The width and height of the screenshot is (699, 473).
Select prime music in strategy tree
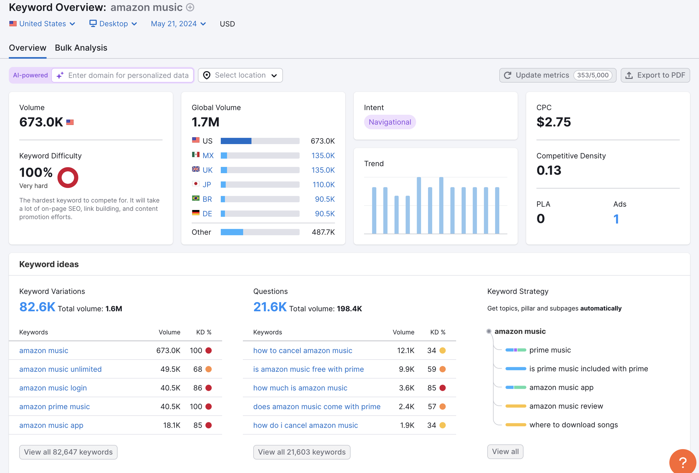[x=550, y=350]
